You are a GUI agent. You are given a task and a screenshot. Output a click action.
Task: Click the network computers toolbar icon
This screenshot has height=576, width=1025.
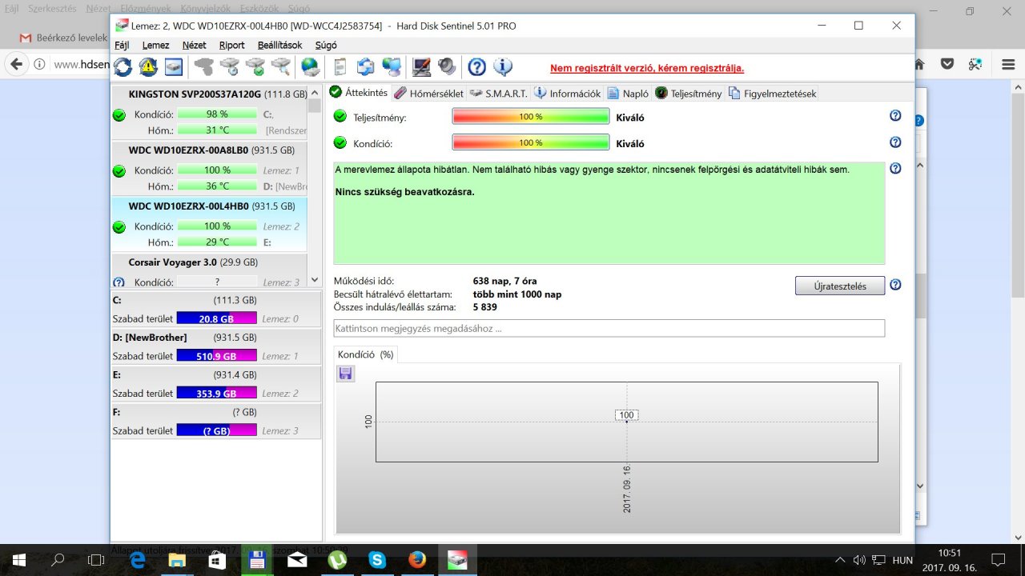[x=392, y=66]
